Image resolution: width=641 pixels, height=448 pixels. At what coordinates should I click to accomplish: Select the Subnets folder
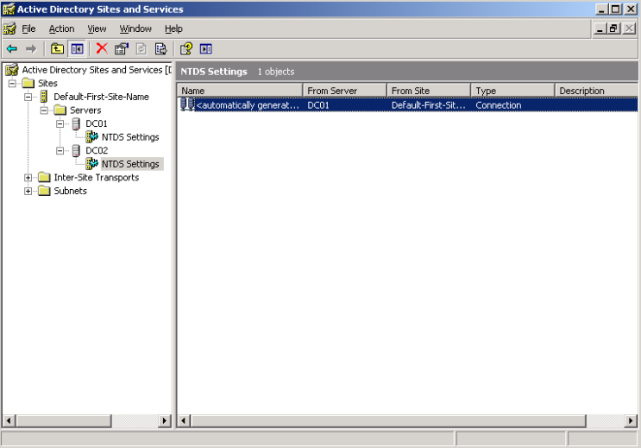[71, 191]
